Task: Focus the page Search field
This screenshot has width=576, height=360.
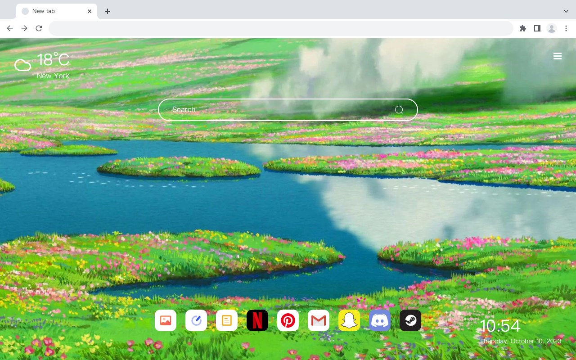Action: [x=288, y=110]
